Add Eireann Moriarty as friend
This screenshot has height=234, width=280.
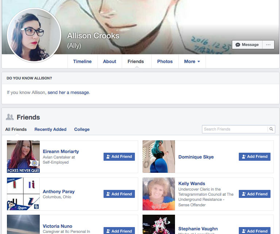119,156
